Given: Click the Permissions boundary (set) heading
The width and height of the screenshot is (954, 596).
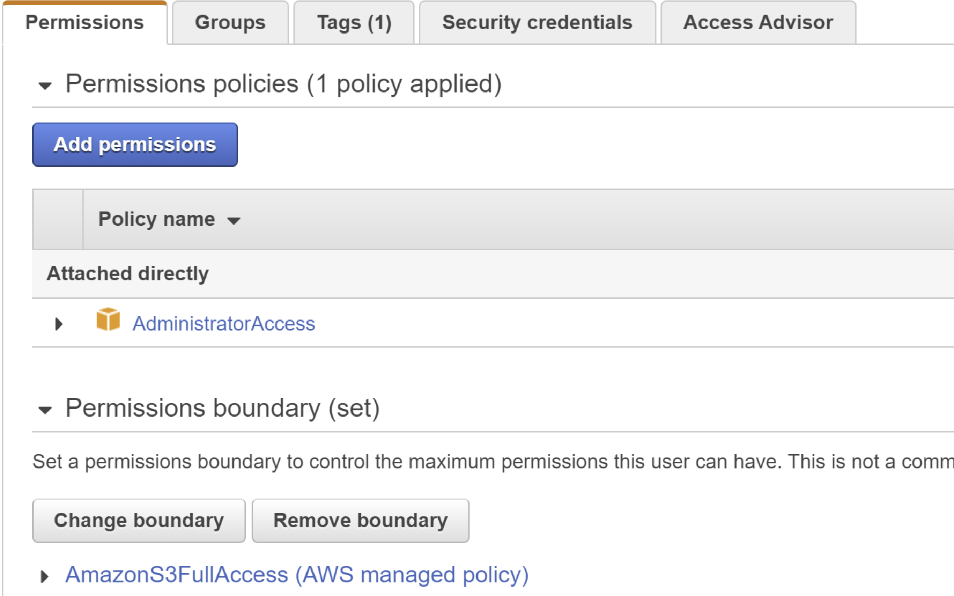Looking at the screenshot, I should click(223, 408).
